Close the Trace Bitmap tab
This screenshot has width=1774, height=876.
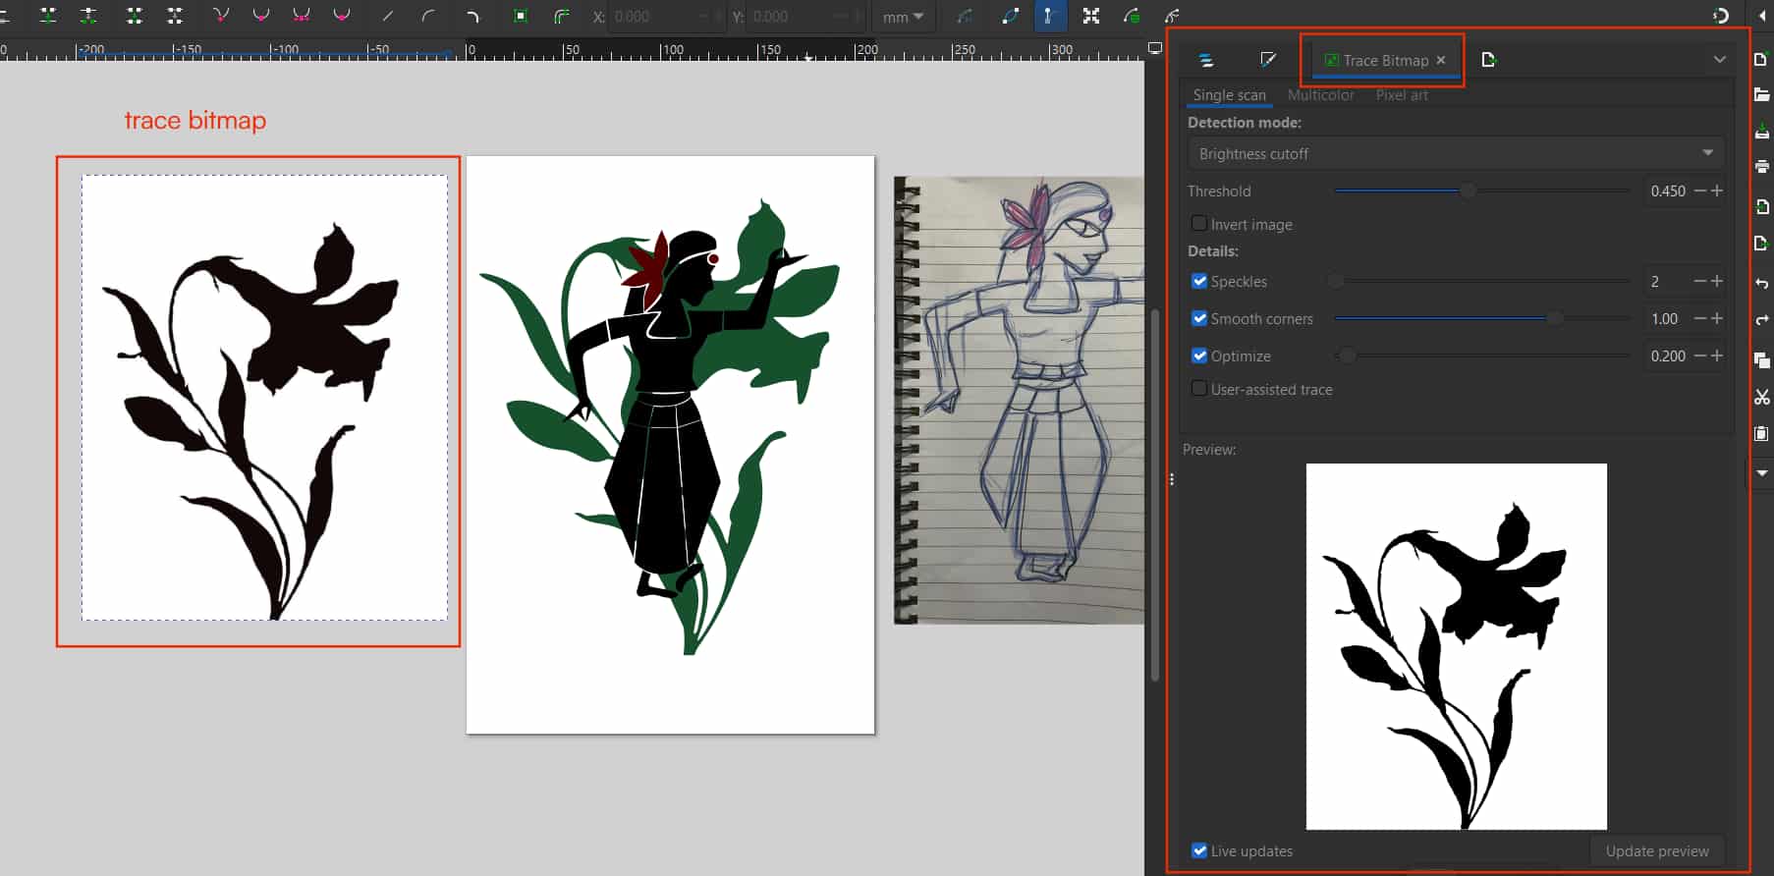tap(1441, 60)
